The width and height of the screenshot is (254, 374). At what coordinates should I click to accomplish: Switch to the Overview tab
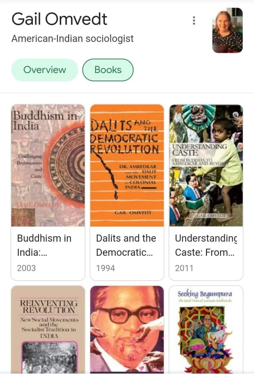click(x=45, y=70)
